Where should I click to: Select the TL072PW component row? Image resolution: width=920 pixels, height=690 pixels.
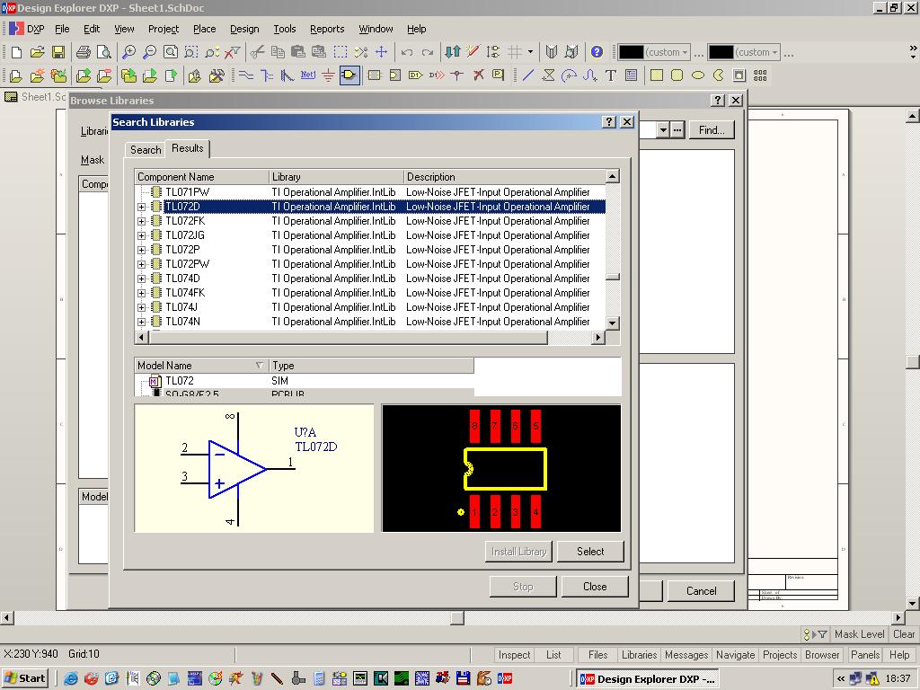[370, 264]
